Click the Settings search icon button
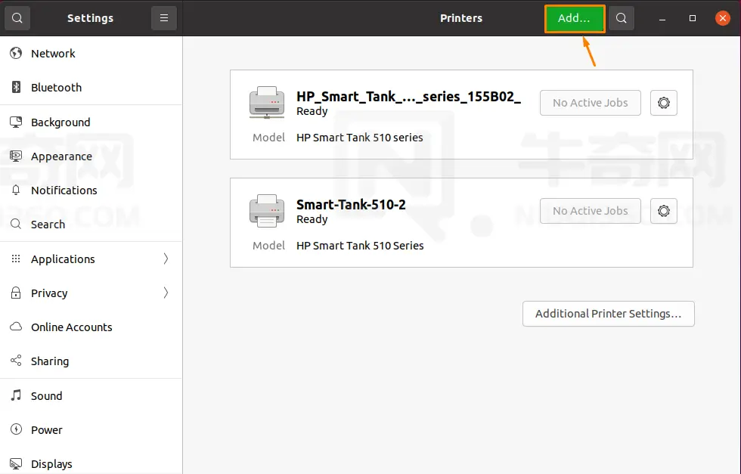741x474 pixels. (x=17, y=18)
